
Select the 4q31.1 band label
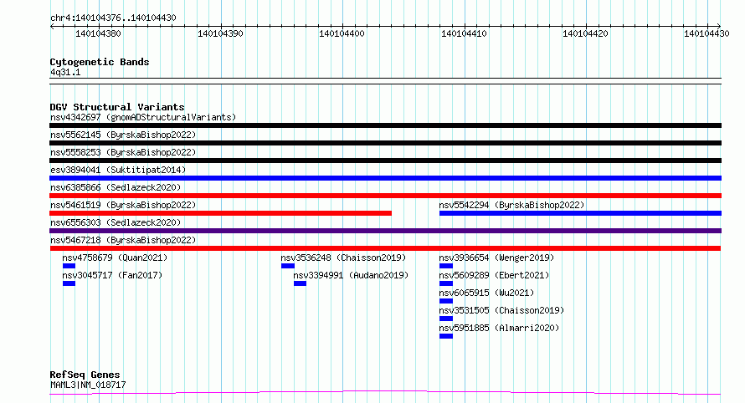point(65,72)
